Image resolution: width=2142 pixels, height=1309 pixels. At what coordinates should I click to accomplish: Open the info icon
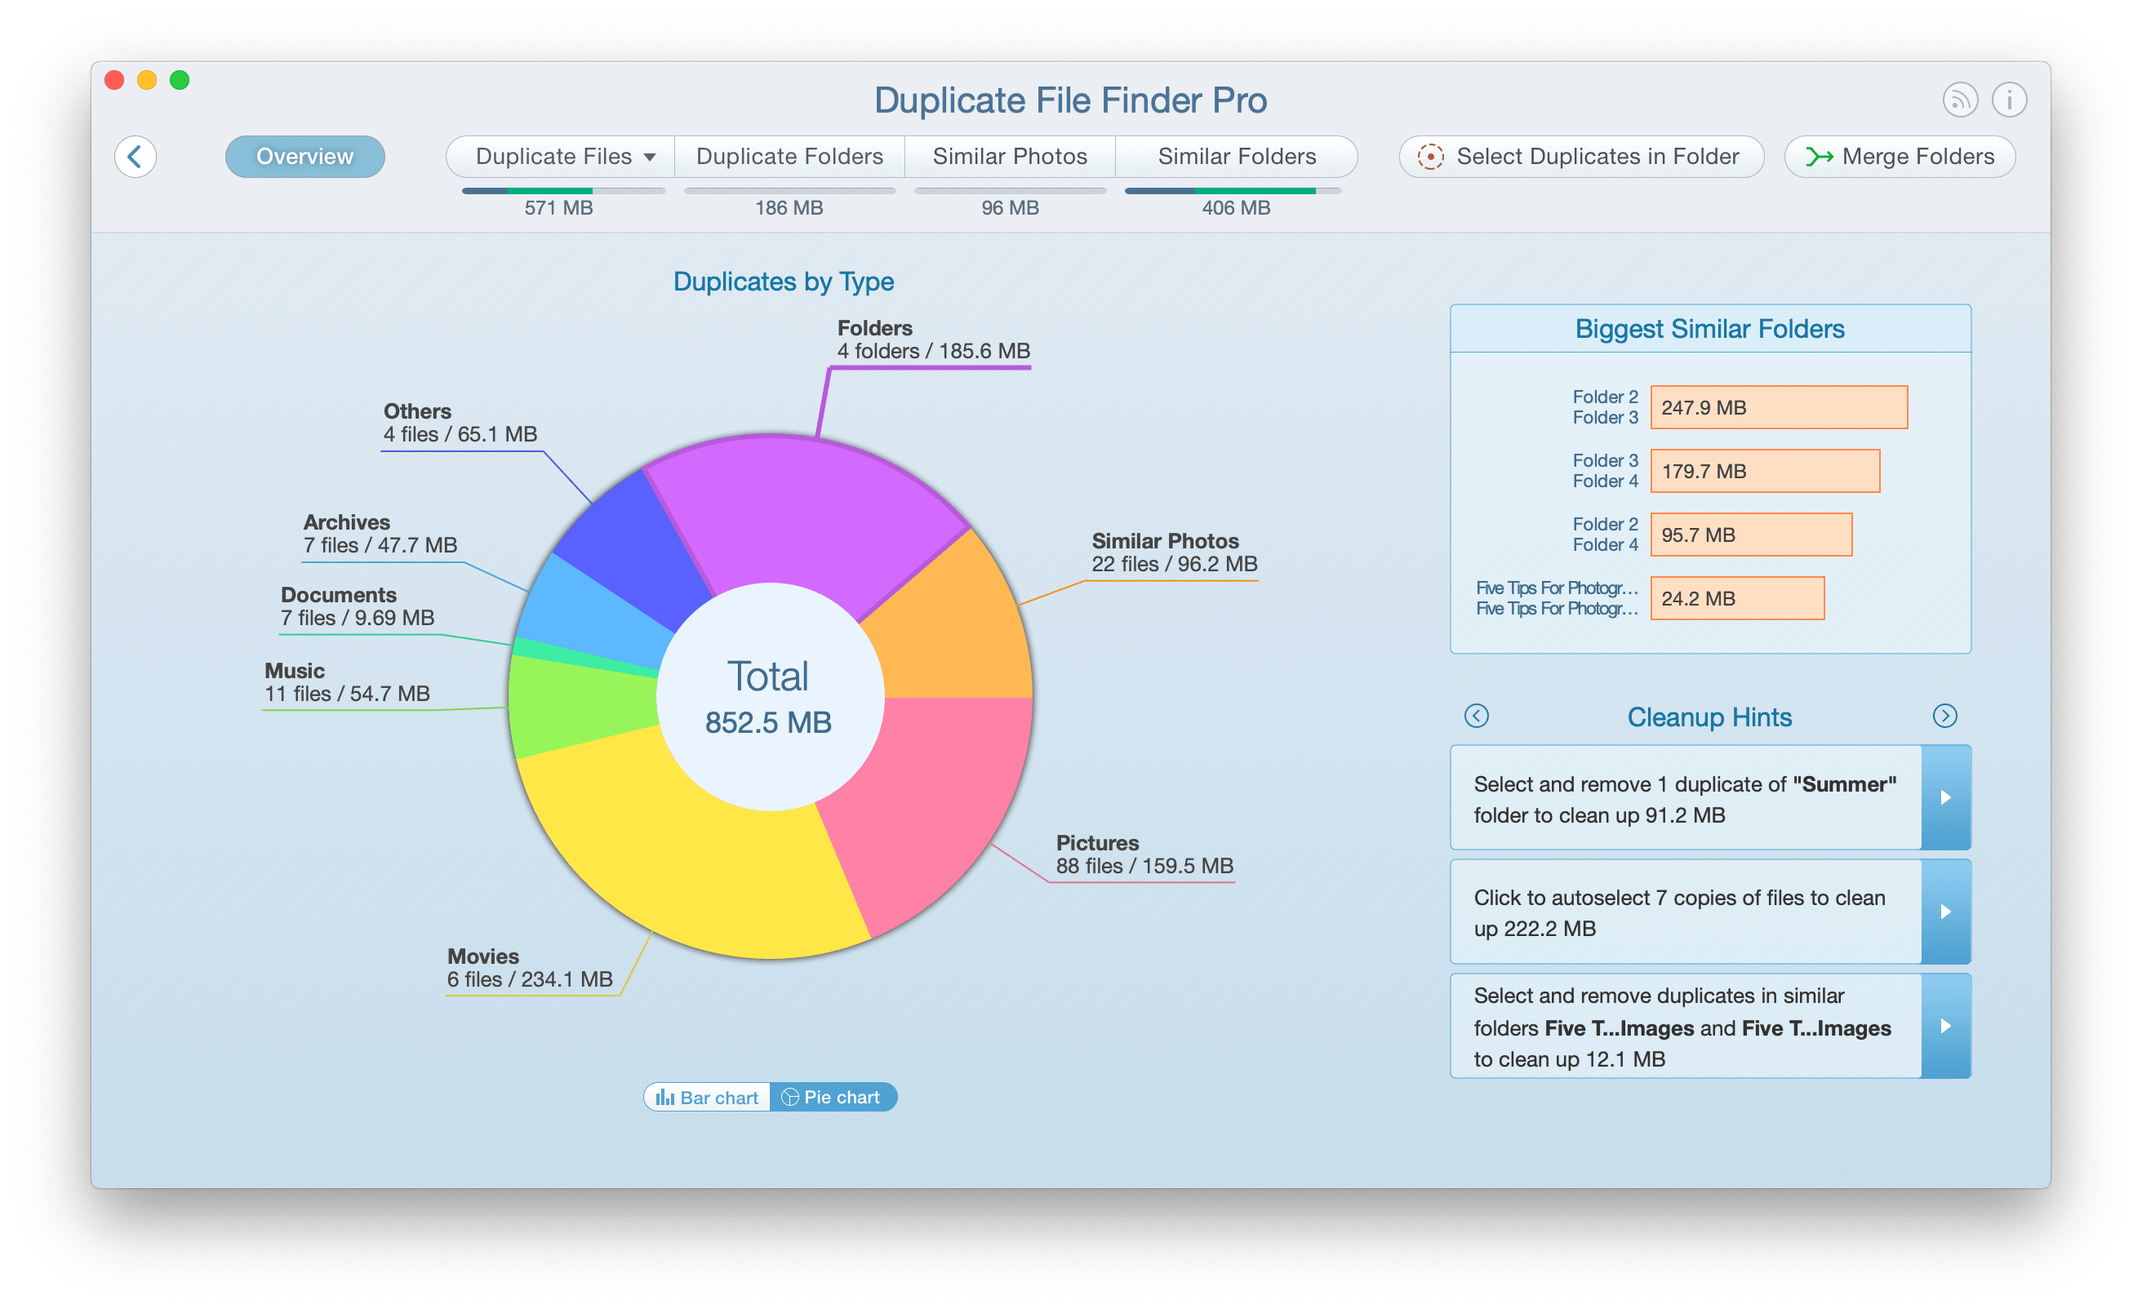(2009, 100)
